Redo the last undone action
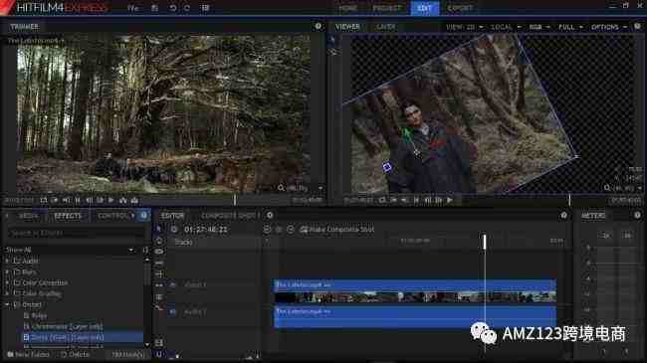Viewport: 647px width, 363px height. point(187,8)
